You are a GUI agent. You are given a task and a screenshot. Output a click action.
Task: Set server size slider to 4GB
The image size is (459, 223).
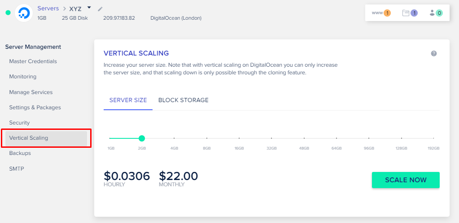(174, 138)
